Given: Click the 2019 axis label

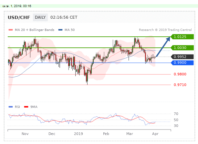Looking at the screenshot, I should (x=78, y=134).
